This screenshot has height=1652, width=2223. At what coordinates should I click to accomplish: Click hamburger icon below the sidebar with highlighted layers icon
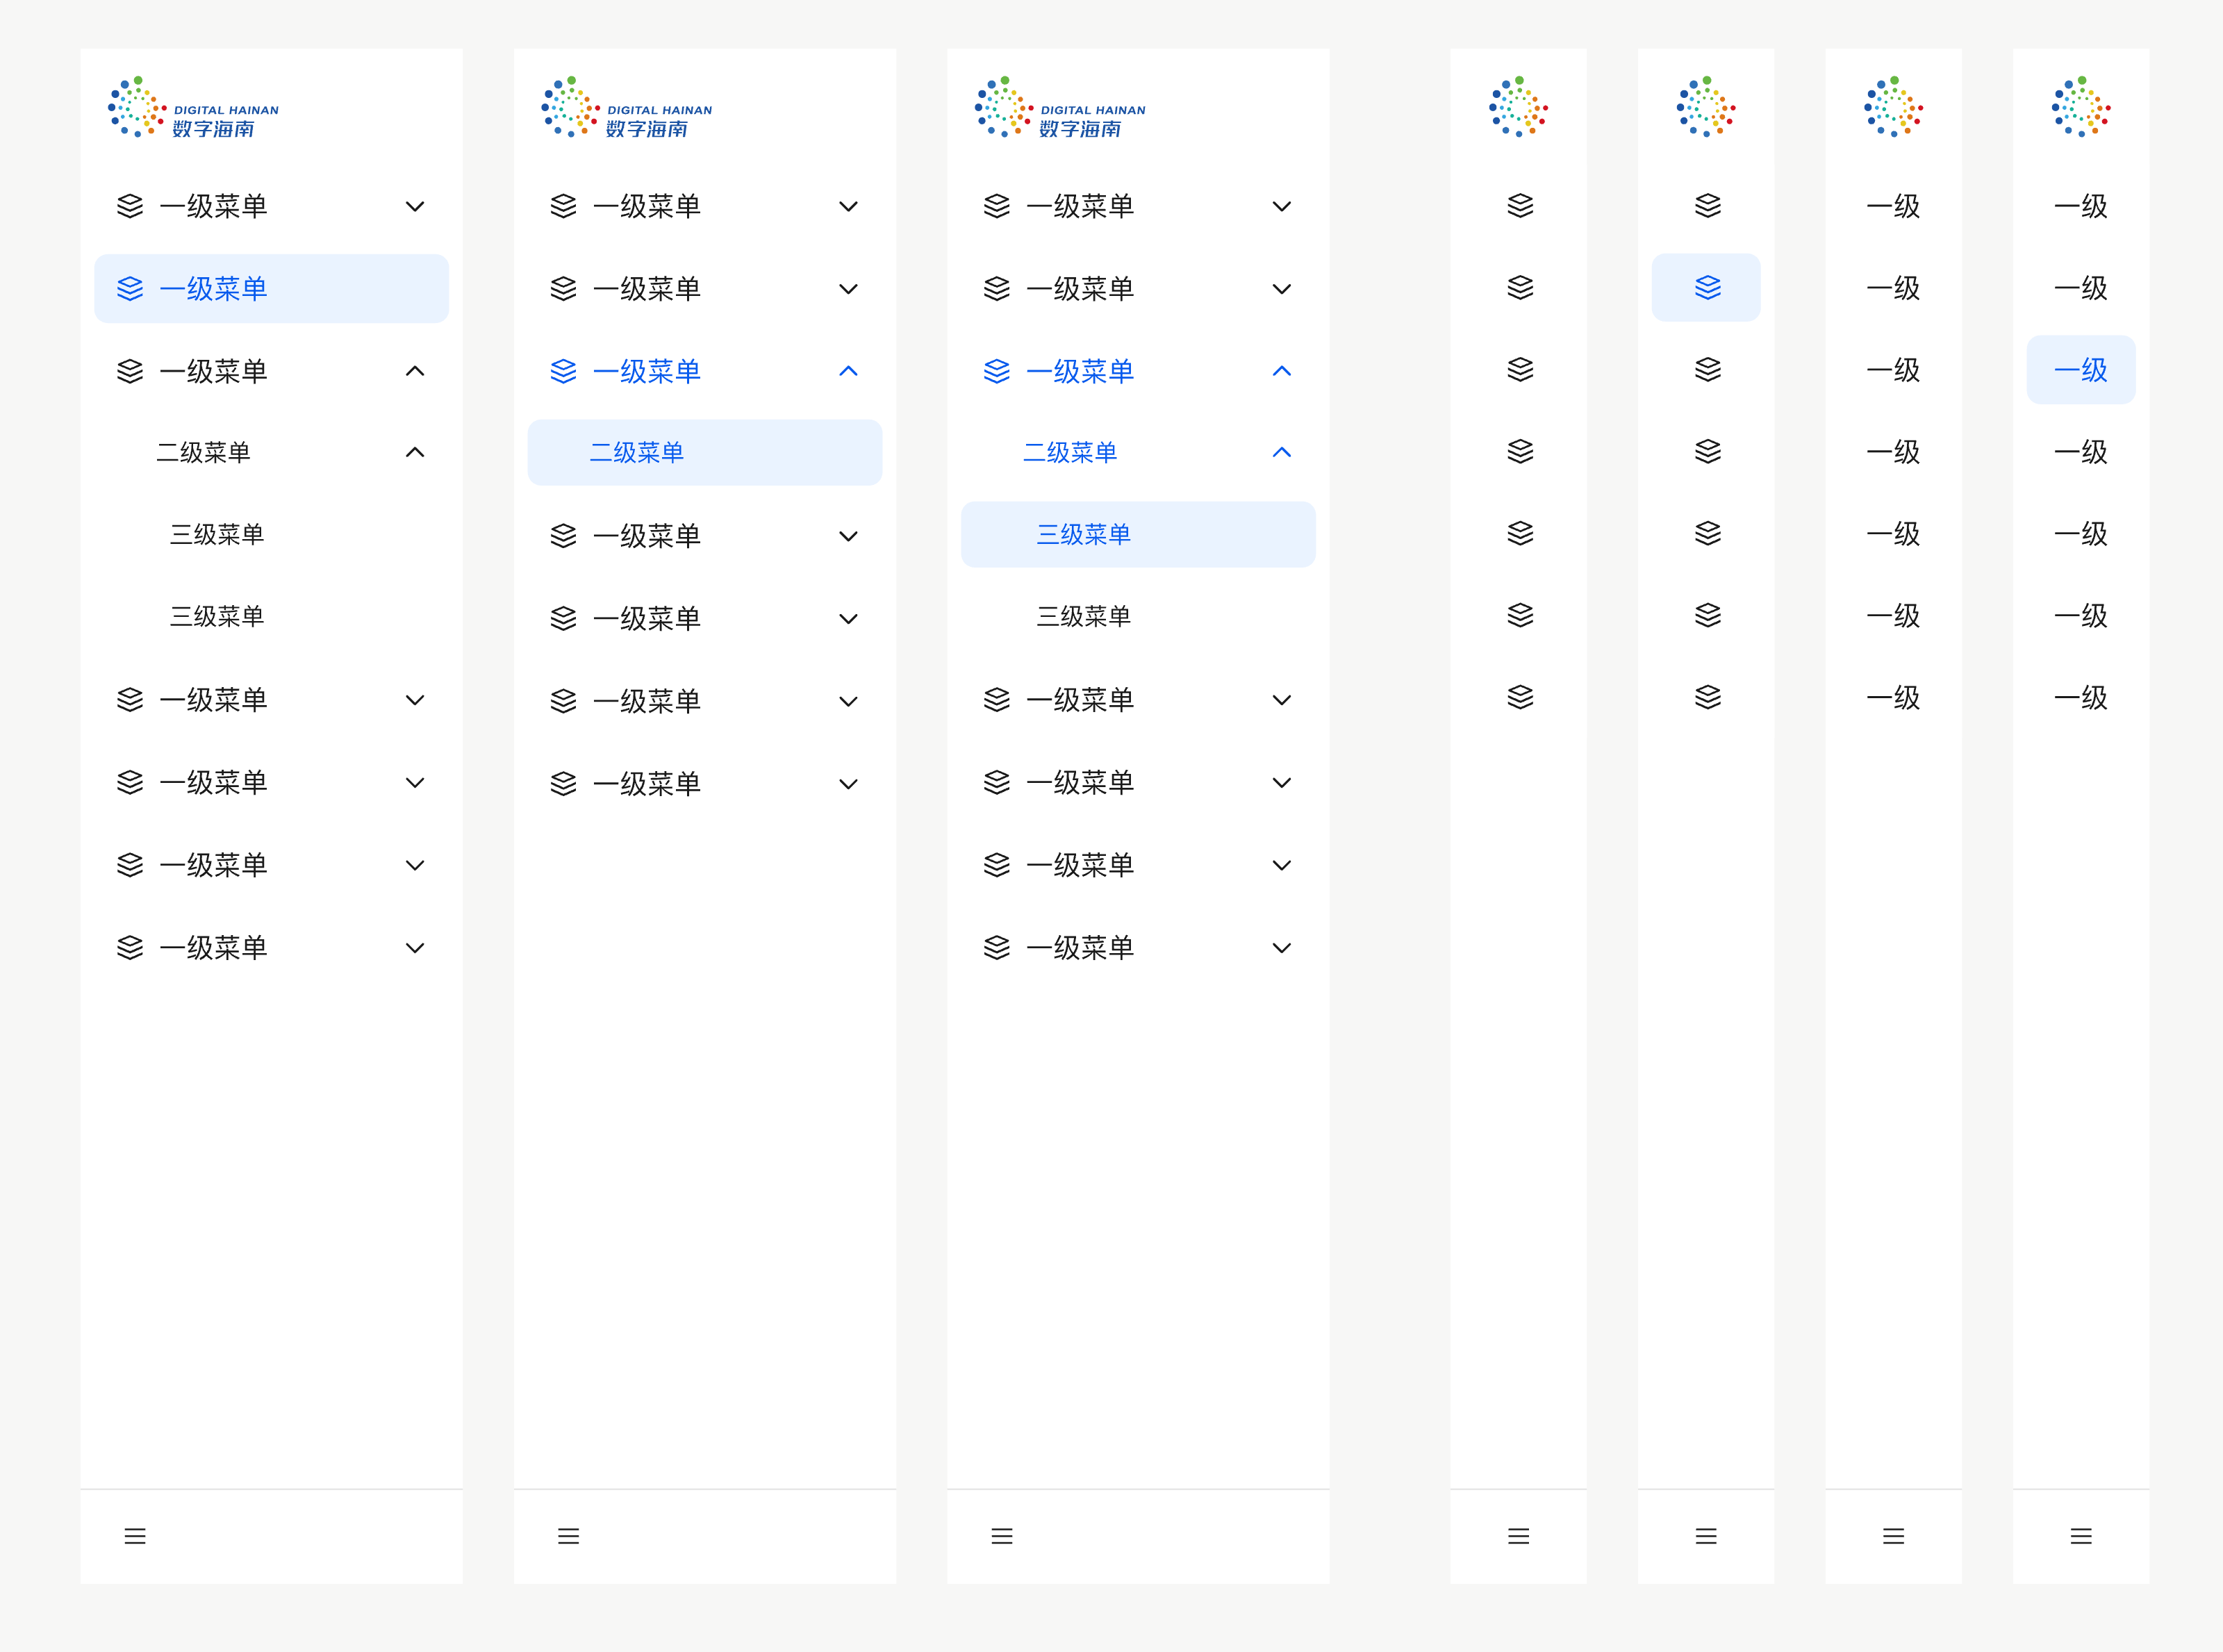[x=1706, y=1536]
